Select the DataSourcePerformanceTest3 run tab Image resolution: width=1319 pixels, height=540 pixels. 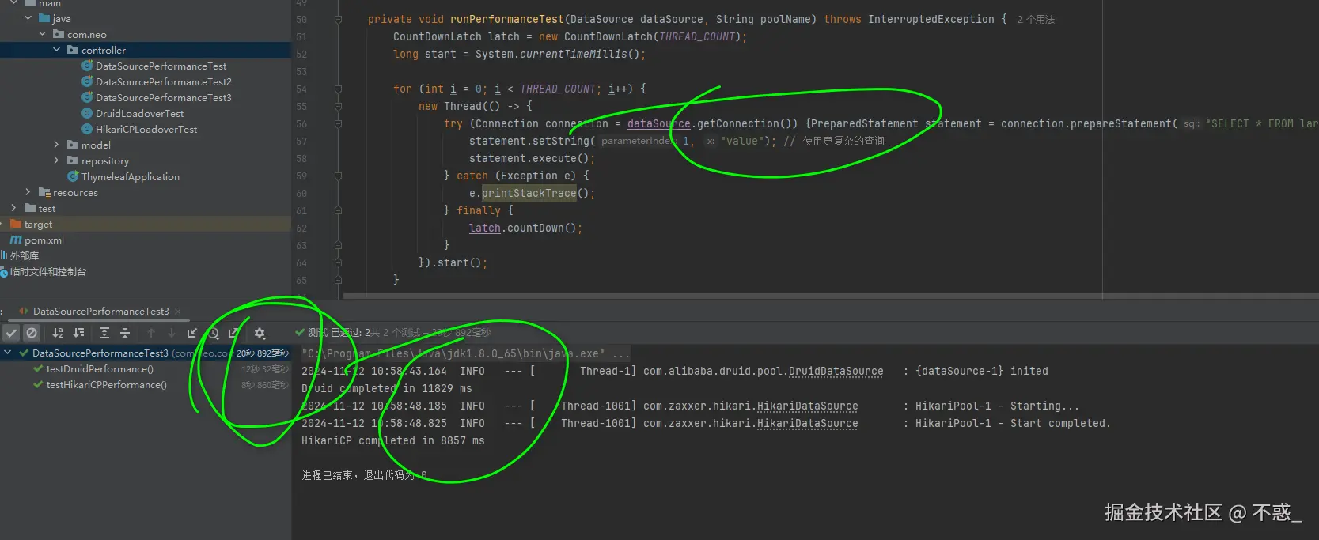(101, 312)
